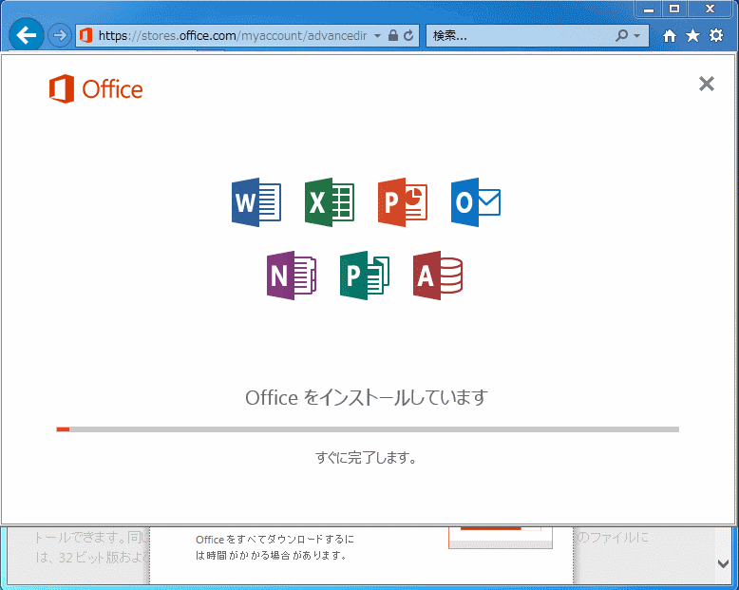Screen dimensions: 739x590
Task: Open the search provider dropdown arrow
Action: click(637, 35)
